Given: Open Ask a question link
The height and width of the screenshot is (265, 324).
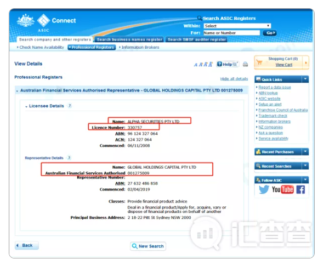Looking at the screenshot, I should point(271,132).
